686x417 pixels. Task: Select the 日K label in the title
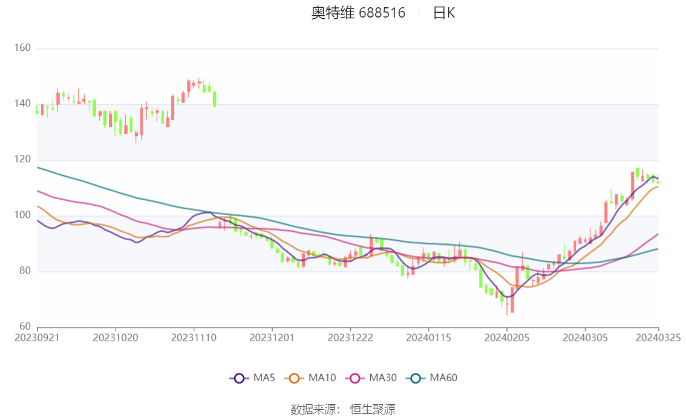pos(444,13)
